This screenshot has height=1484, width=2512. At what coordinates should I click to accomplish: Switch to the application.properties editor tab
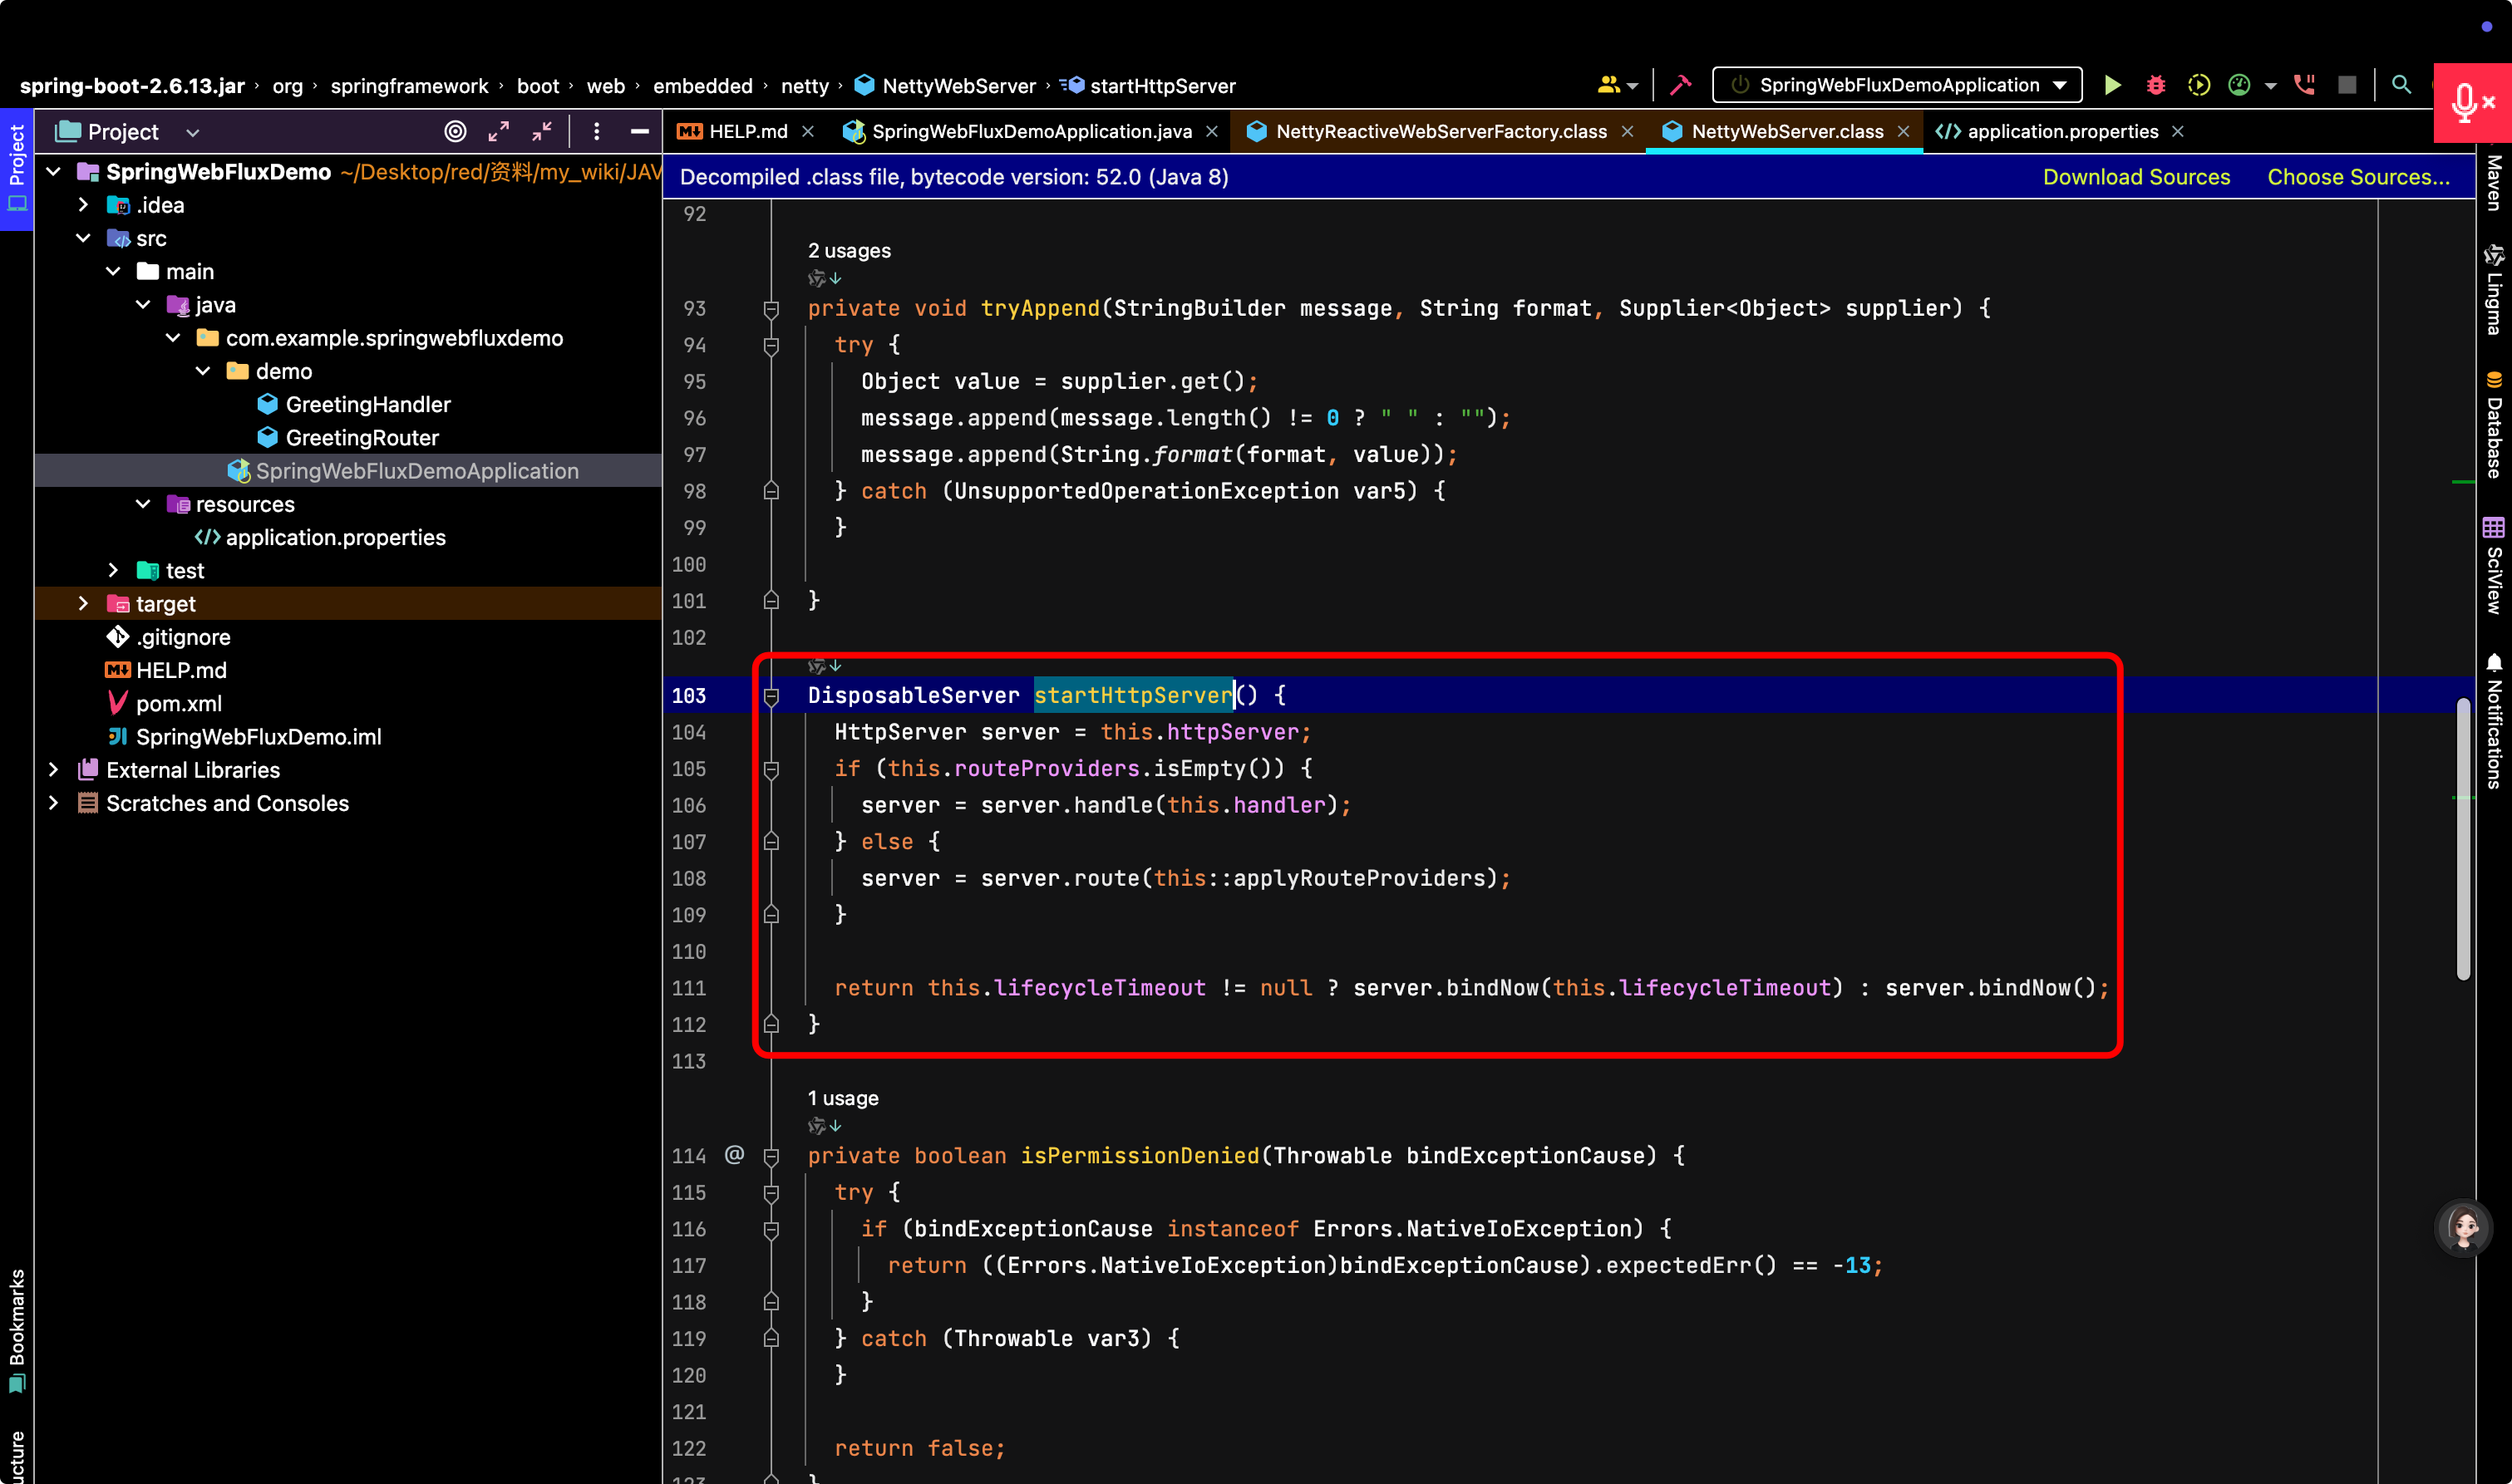click(x=2061, y=132)
